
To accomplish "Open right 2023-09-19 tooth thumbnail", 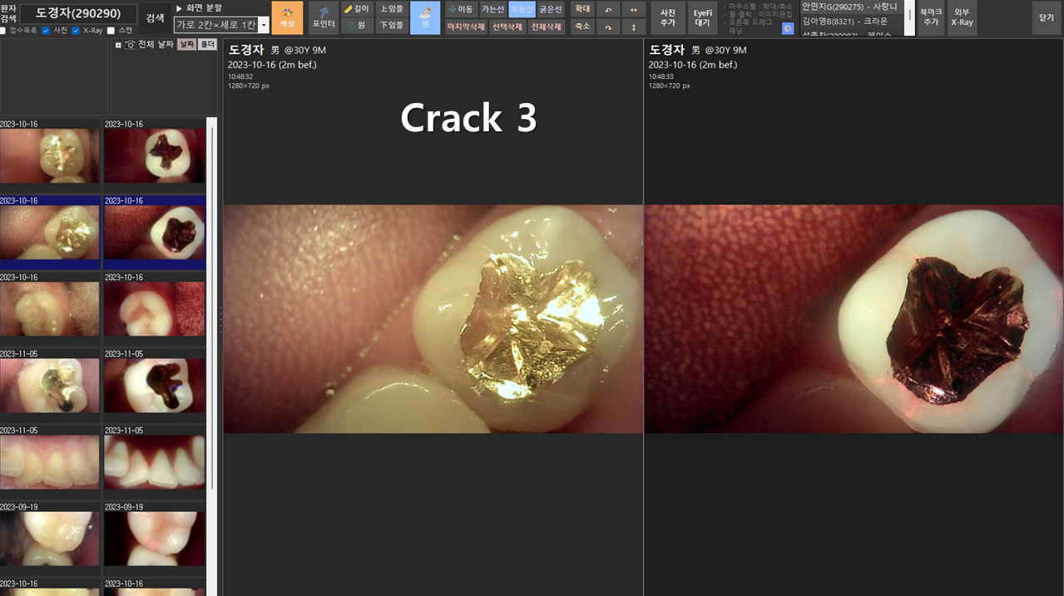I will 155,538.
